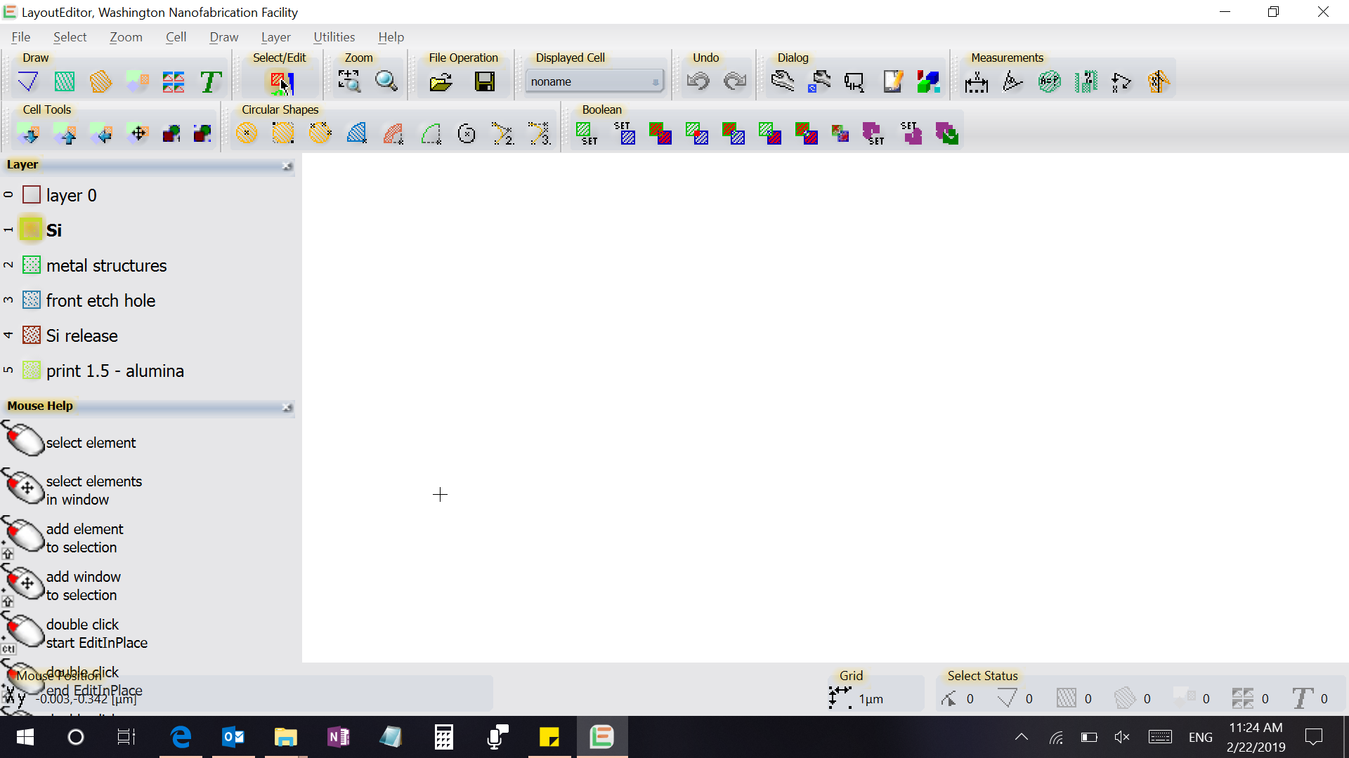Screen dimensions: 1349x758
Task: Open the Windows Start menu
Action: point(25,737)
